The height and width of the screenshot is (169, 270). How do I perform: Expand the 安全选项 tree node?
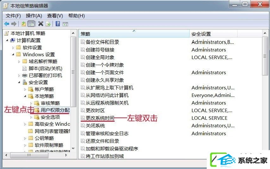[x=31, y=117]
